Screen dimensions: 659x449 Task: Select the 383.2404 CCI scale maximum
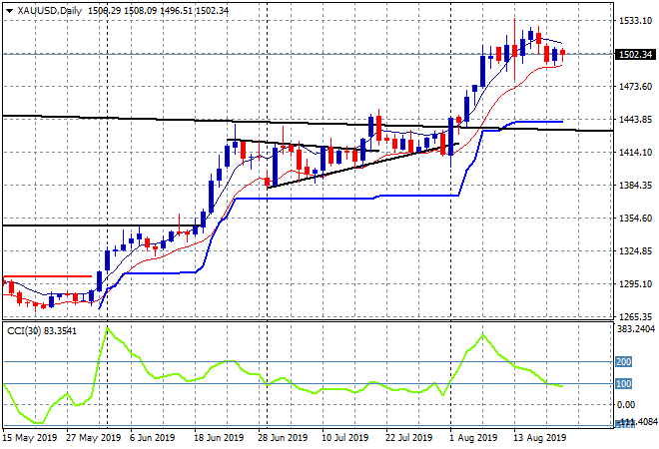(636, 328)
